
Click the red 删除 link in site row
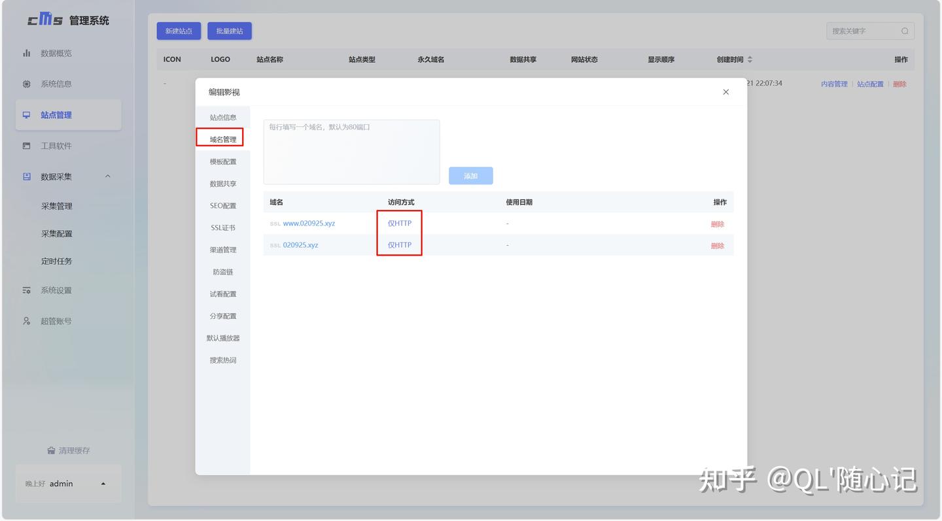[899, 84]
